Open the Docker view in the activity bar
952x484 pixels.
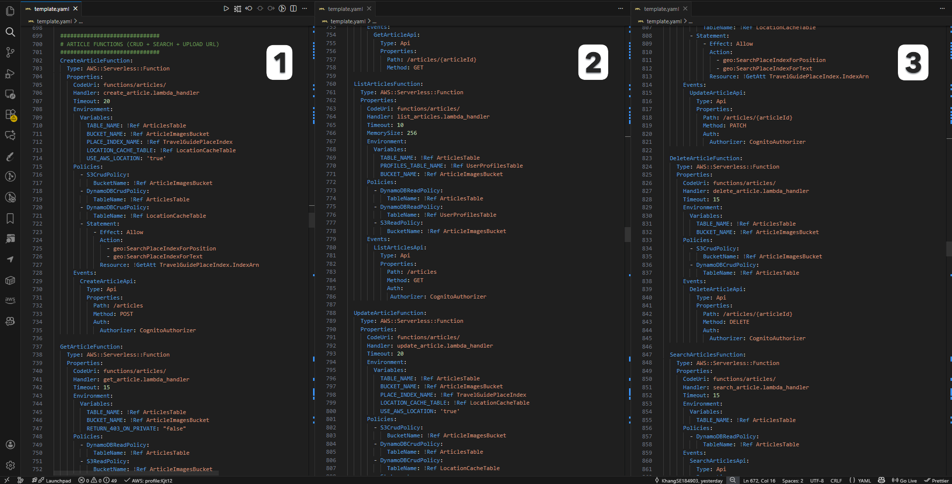tap(10, 280)
